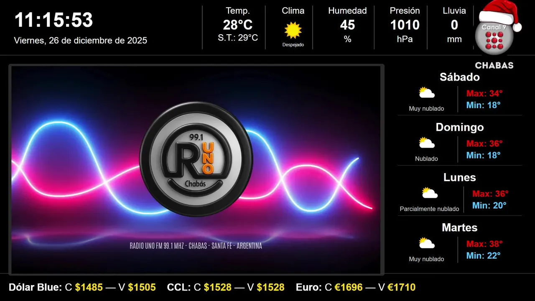Screen dimensions: 535x301
Task: Click the date Viernes, 26 de diciembre
Action: click(x=81, y=41)
